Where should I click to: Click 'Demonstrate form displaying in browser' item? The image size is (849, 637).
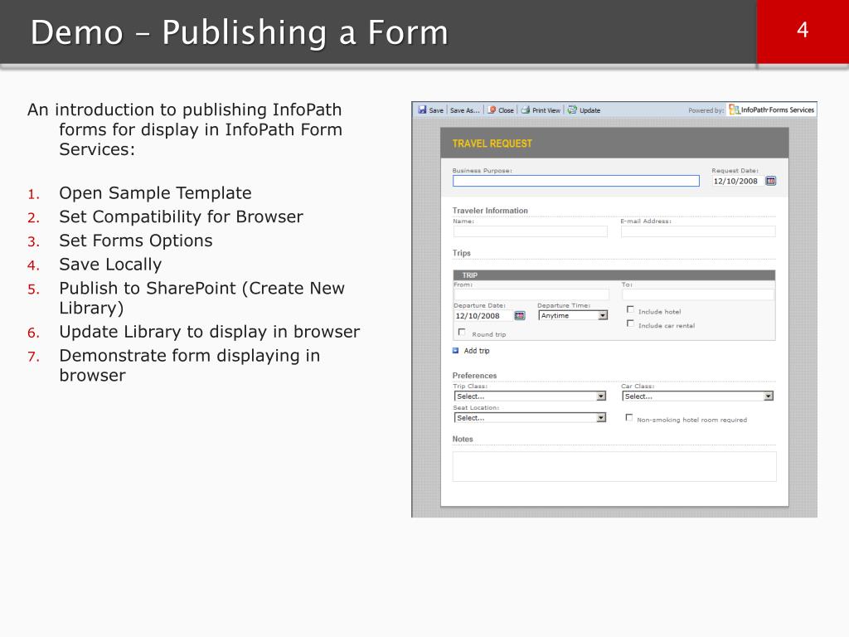pos(190,366)
